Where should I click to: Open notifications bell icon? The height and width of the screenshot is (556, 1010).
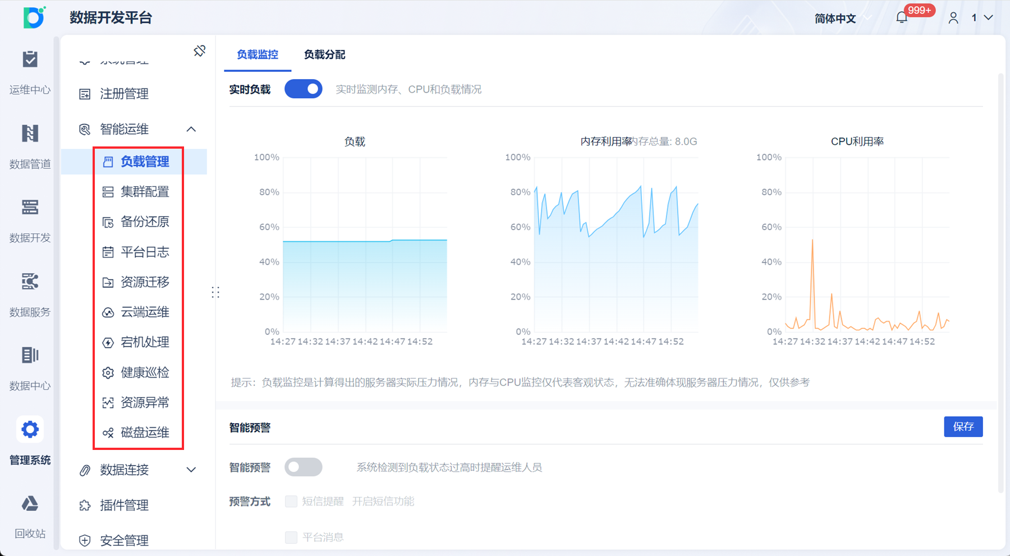coord(902,18)
